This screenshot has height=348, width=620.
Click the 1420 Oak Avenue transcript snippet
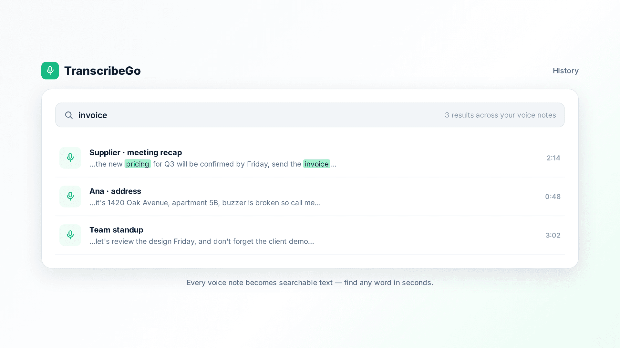click(x=205, y=203)
